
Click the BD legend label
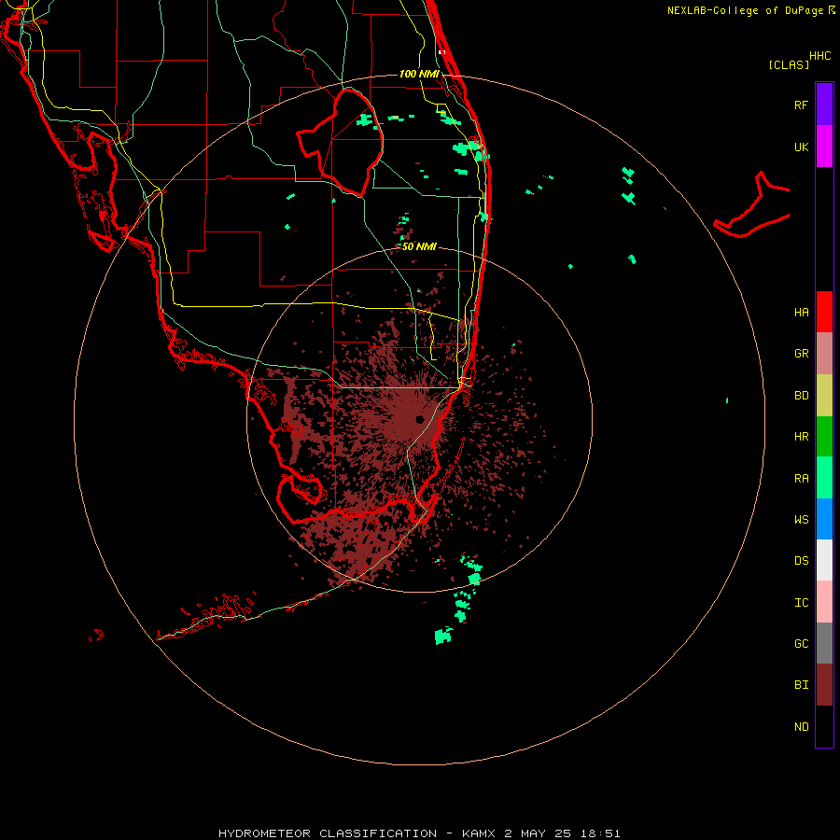[x=801, y=396]
